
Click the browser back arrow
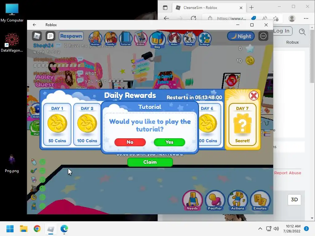pyautogui.click(x=166, y=18)
